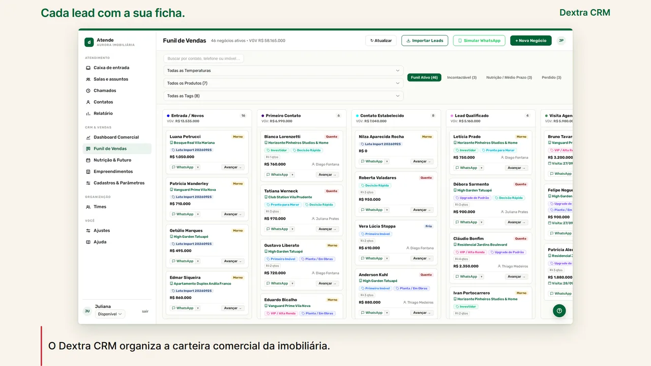Image resolution: width=651 pixels, height=366 pixels.
Task: Create a deal with Novo Negócio
Action: (531, 41)
